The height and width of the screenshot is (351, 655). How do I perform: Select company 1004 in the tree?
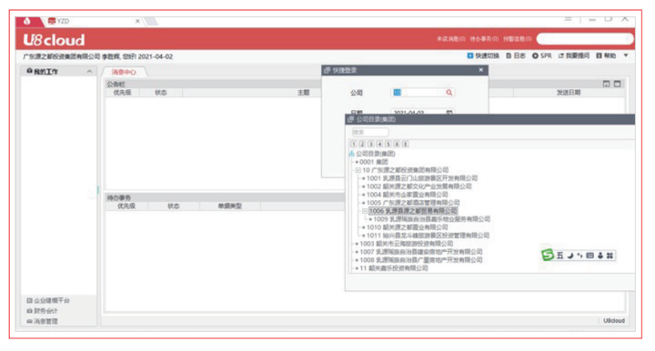(407, 195)
